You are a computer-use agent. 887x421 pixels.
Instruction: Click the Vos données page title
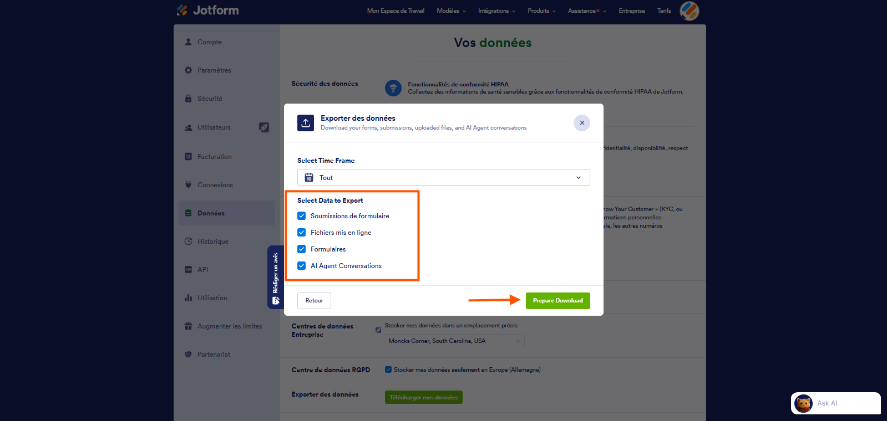493,43
